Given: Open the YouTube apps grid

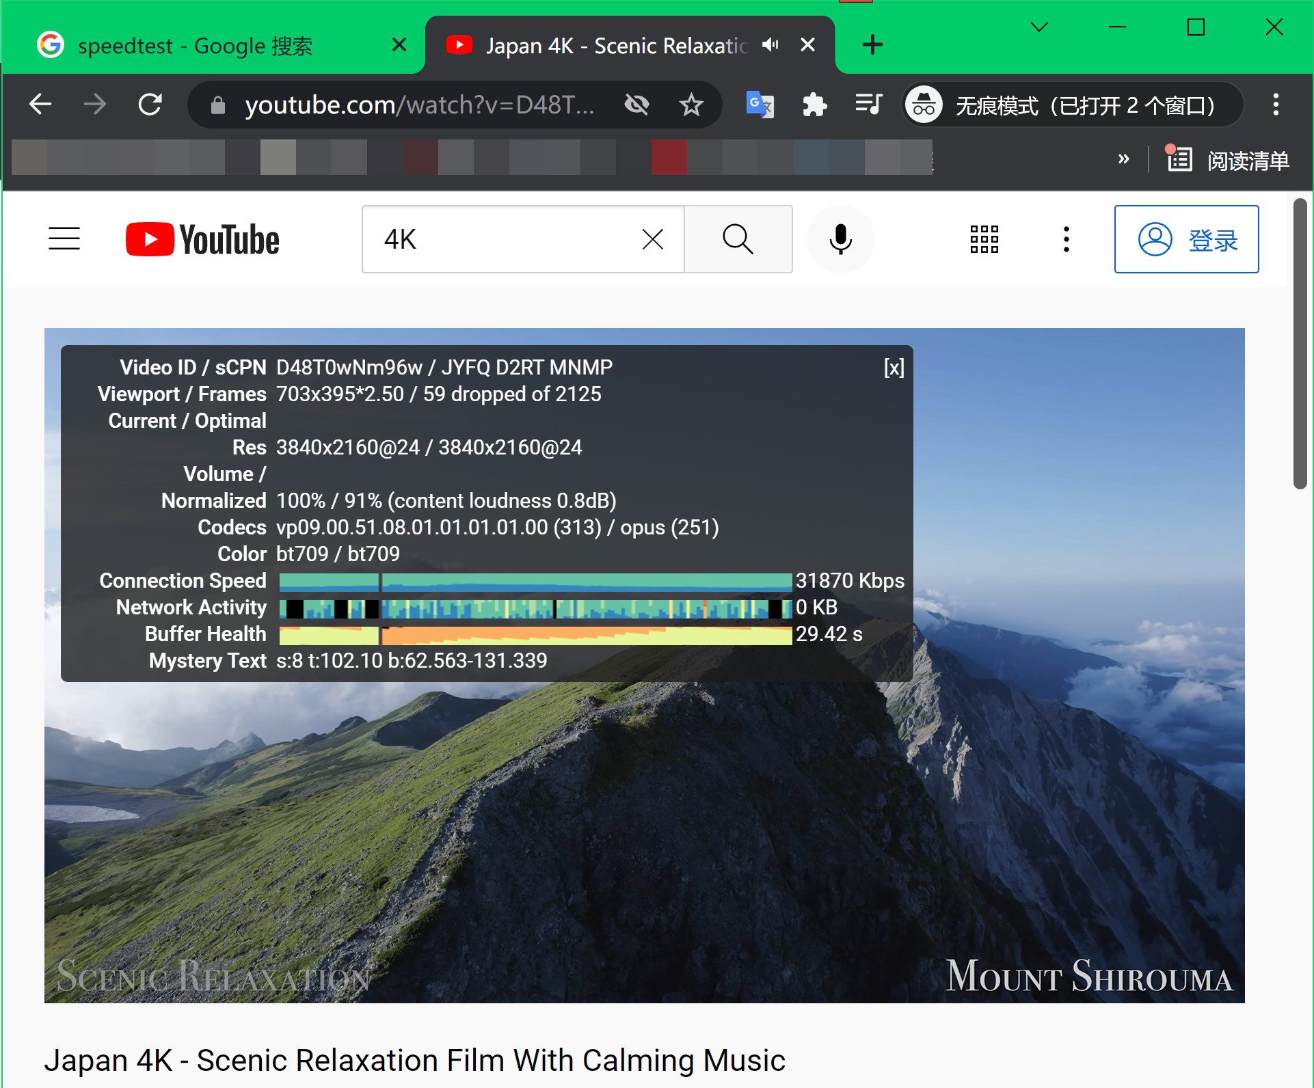Looking at the screenshot, I should (984, 239).
